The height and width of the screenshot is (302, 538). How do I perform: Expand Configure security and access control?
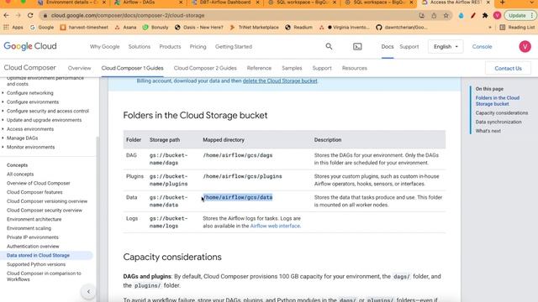pyautogui.click(x=48, y=111)
